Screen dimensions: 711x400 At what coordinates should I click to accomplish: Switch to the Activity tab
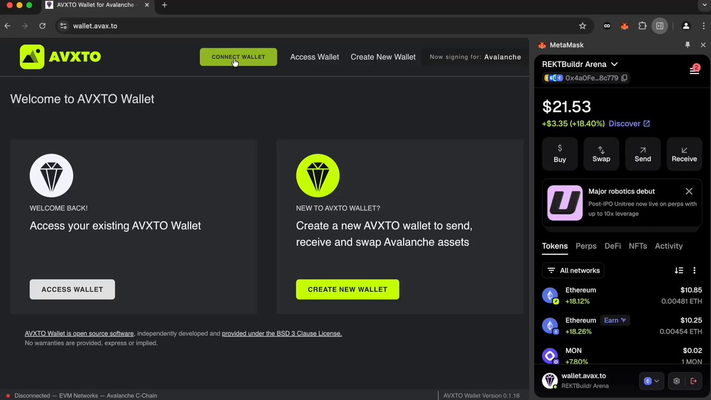click(669, 246)
